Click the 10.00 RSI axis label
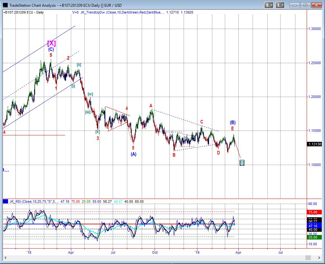 pos(312,244)
